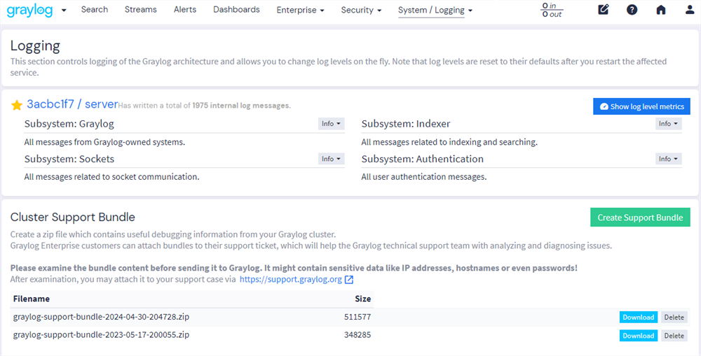The image size is (701, 356).
Task: Open the https://support.graylog.org link
Action: click(x=291, y=280)
